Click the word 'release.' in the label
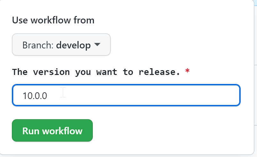The image size is (257, 157). click(x=159, y=72)
